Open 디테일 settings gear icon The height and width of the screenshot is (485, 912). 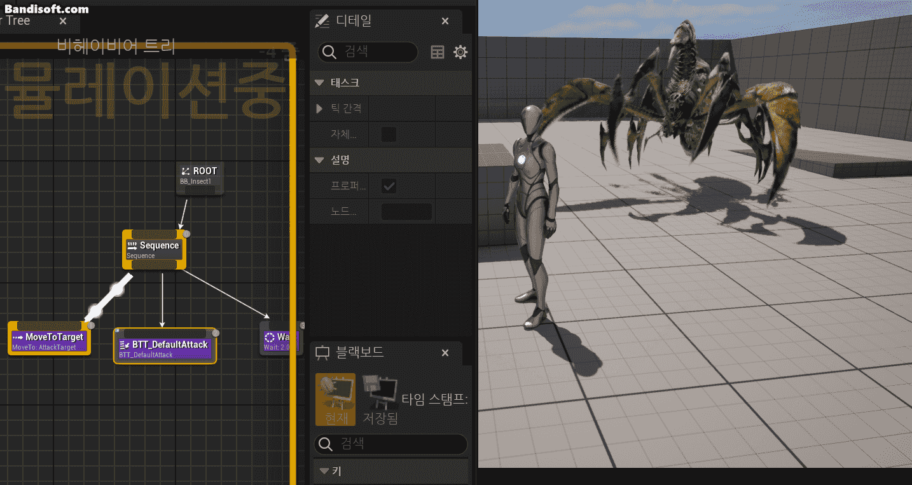[460, 52]
